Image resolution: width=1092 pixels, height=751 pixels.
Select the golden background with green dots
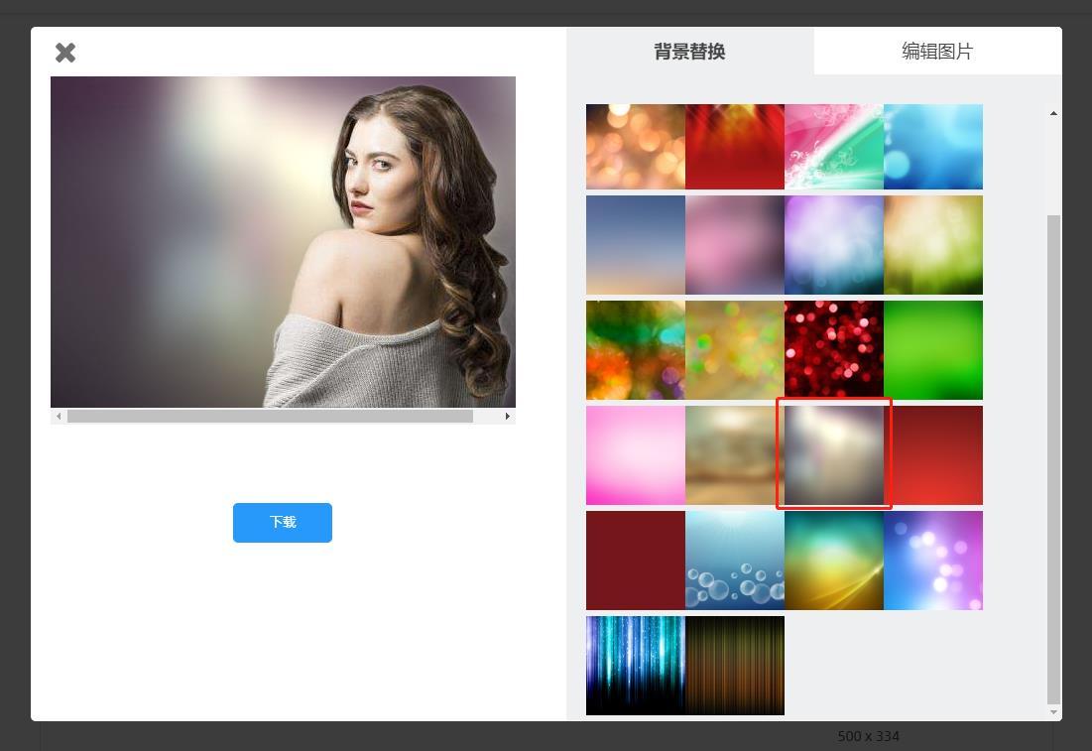[735, 350]
